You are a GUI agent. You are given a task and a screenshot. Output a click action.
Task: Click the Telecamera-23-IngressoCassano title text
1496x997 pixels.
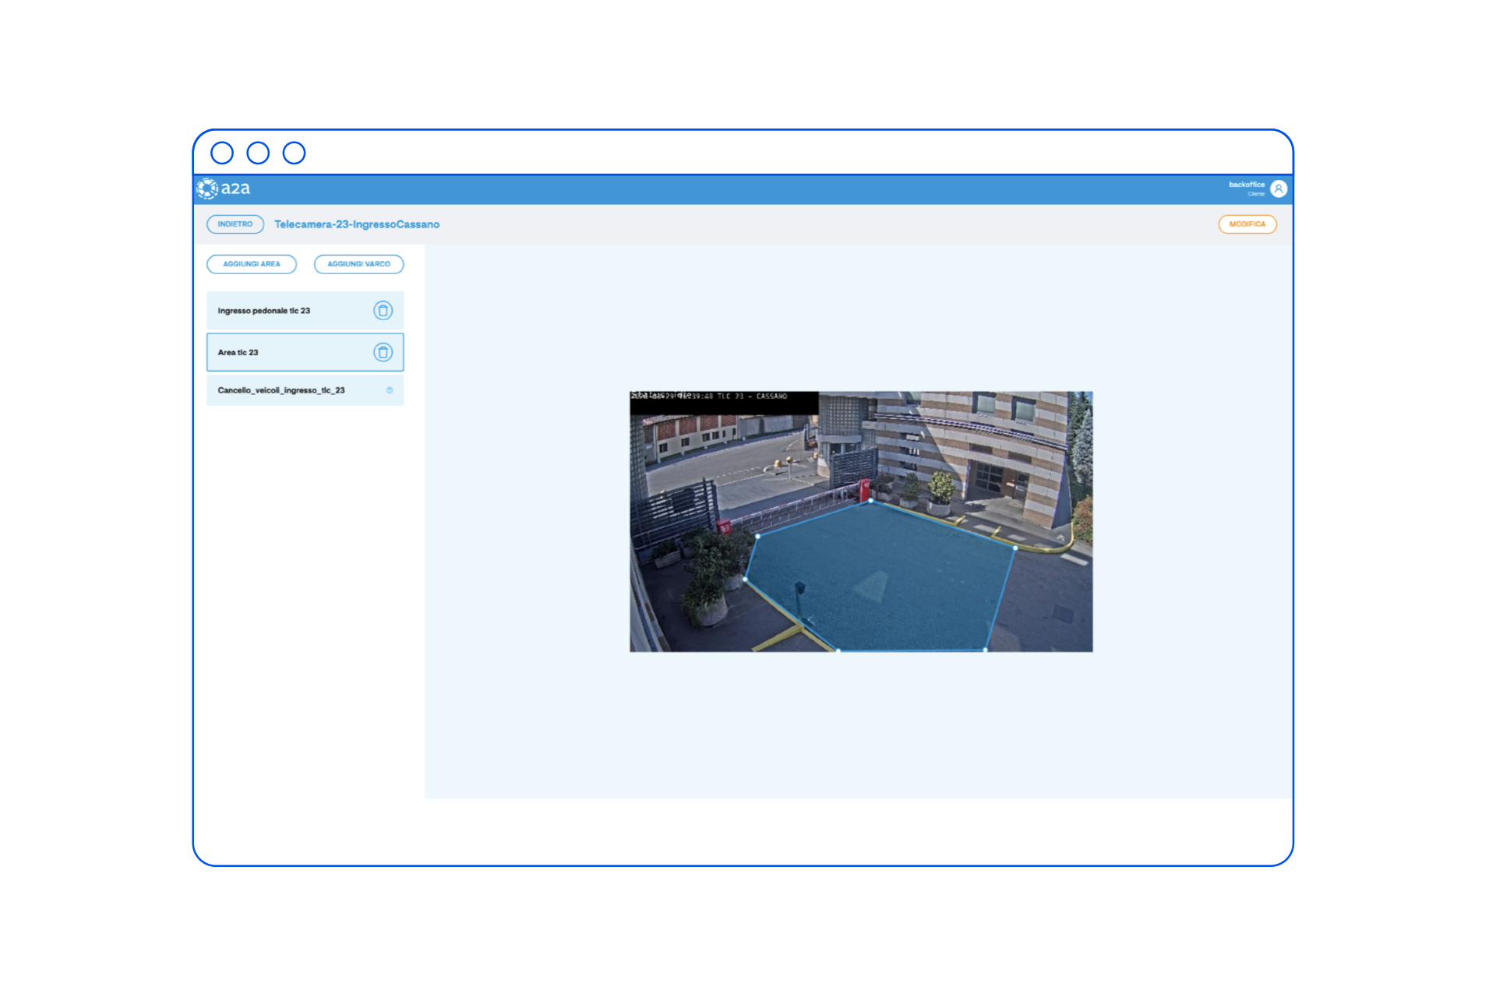(x=357, y=224)
